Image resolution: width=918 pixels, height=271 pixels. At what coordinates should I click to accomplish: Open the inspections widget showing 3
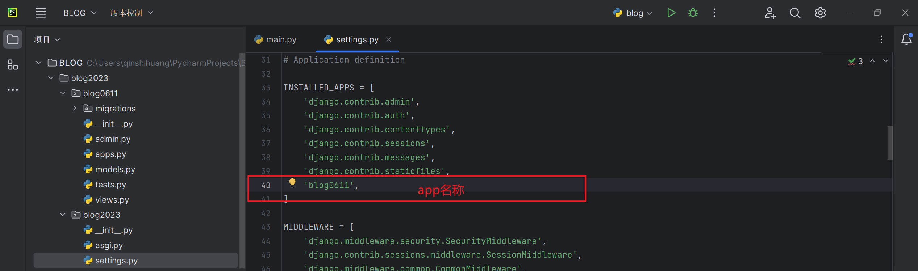point(855,61)
